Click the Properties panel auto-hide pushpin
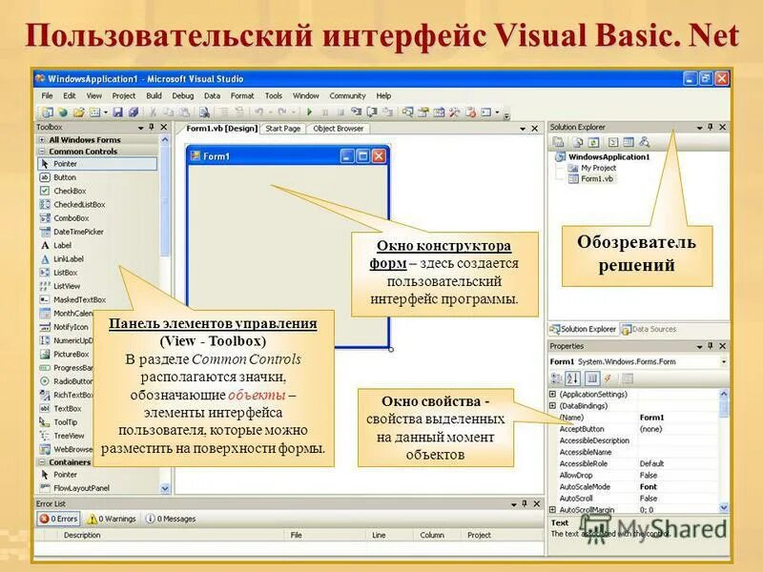Image resolution: width=763 pixels, height=572 pixels. pos(711,346)
